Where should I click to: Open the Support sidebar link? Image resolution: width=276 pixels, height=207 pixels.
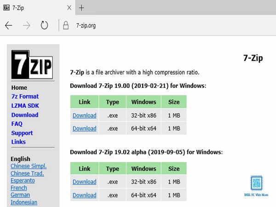click(x=22, y=133)
